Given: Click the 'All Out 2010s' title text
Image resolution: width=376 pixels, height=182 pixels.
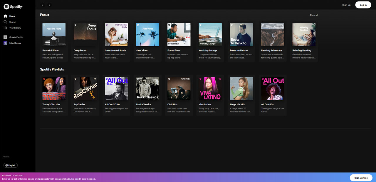Looking at the screenshot, I should point(113,104).
